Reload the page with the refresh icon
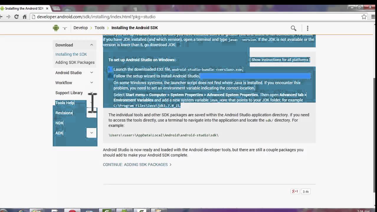The image size is (377, 212). click(x=17, y=17)
